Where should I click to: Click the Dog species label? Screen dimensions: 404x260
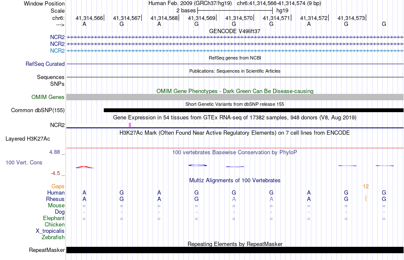60,212
